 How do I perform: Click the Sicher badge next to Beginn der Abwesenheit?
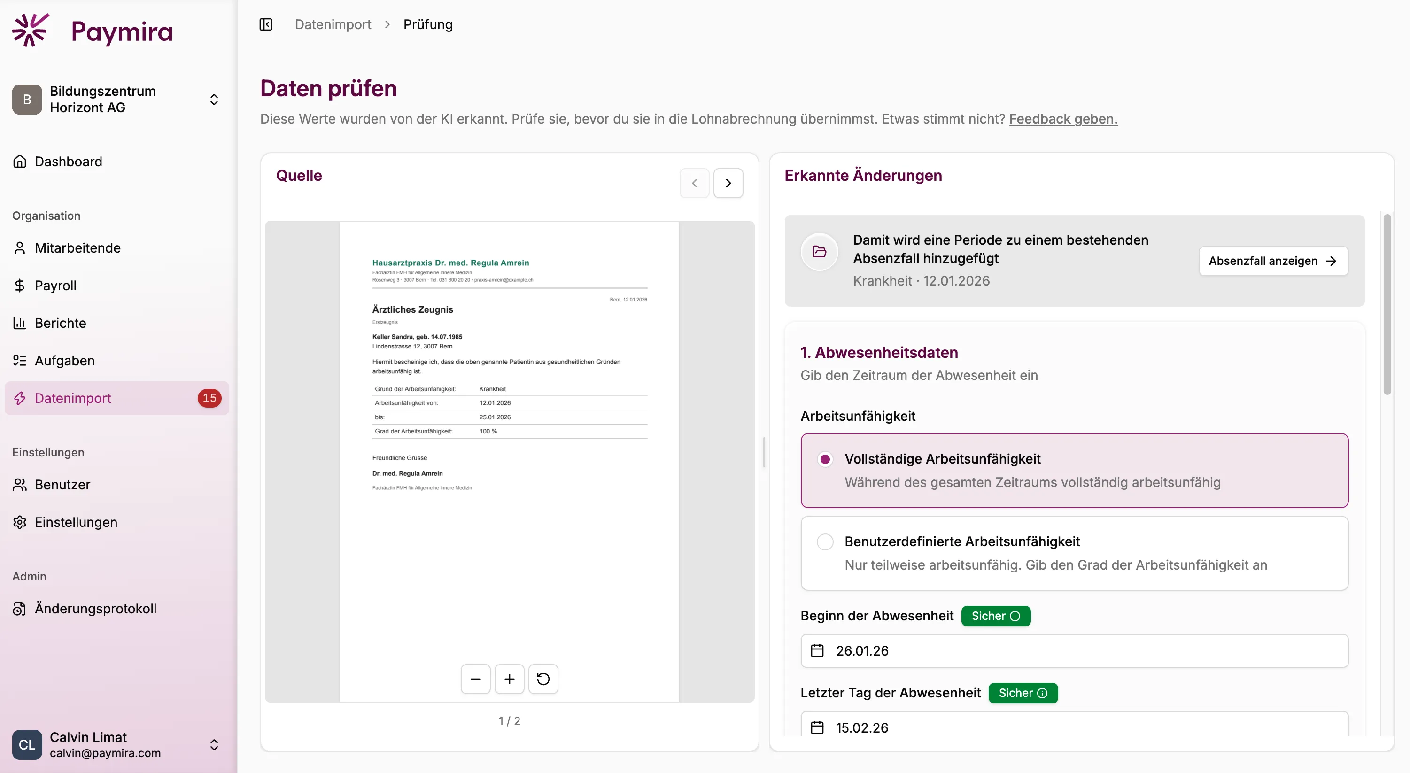click(x=996, y=617)
